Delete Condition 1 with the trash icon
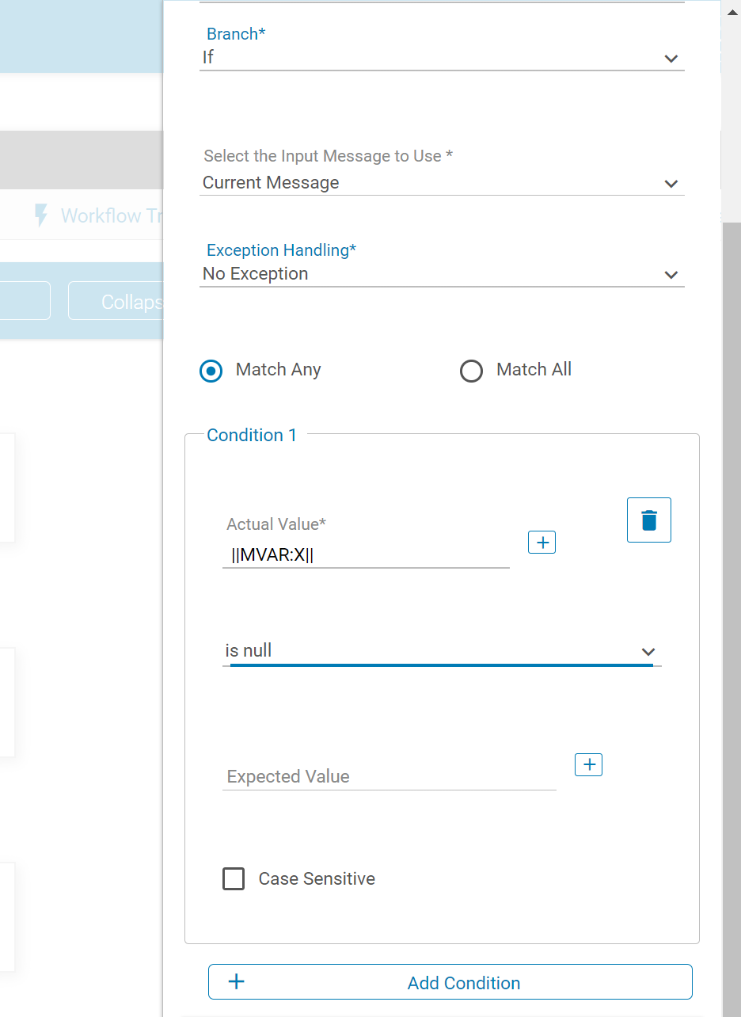This screenshot has height=1017, width=741. tap(648, 520)
